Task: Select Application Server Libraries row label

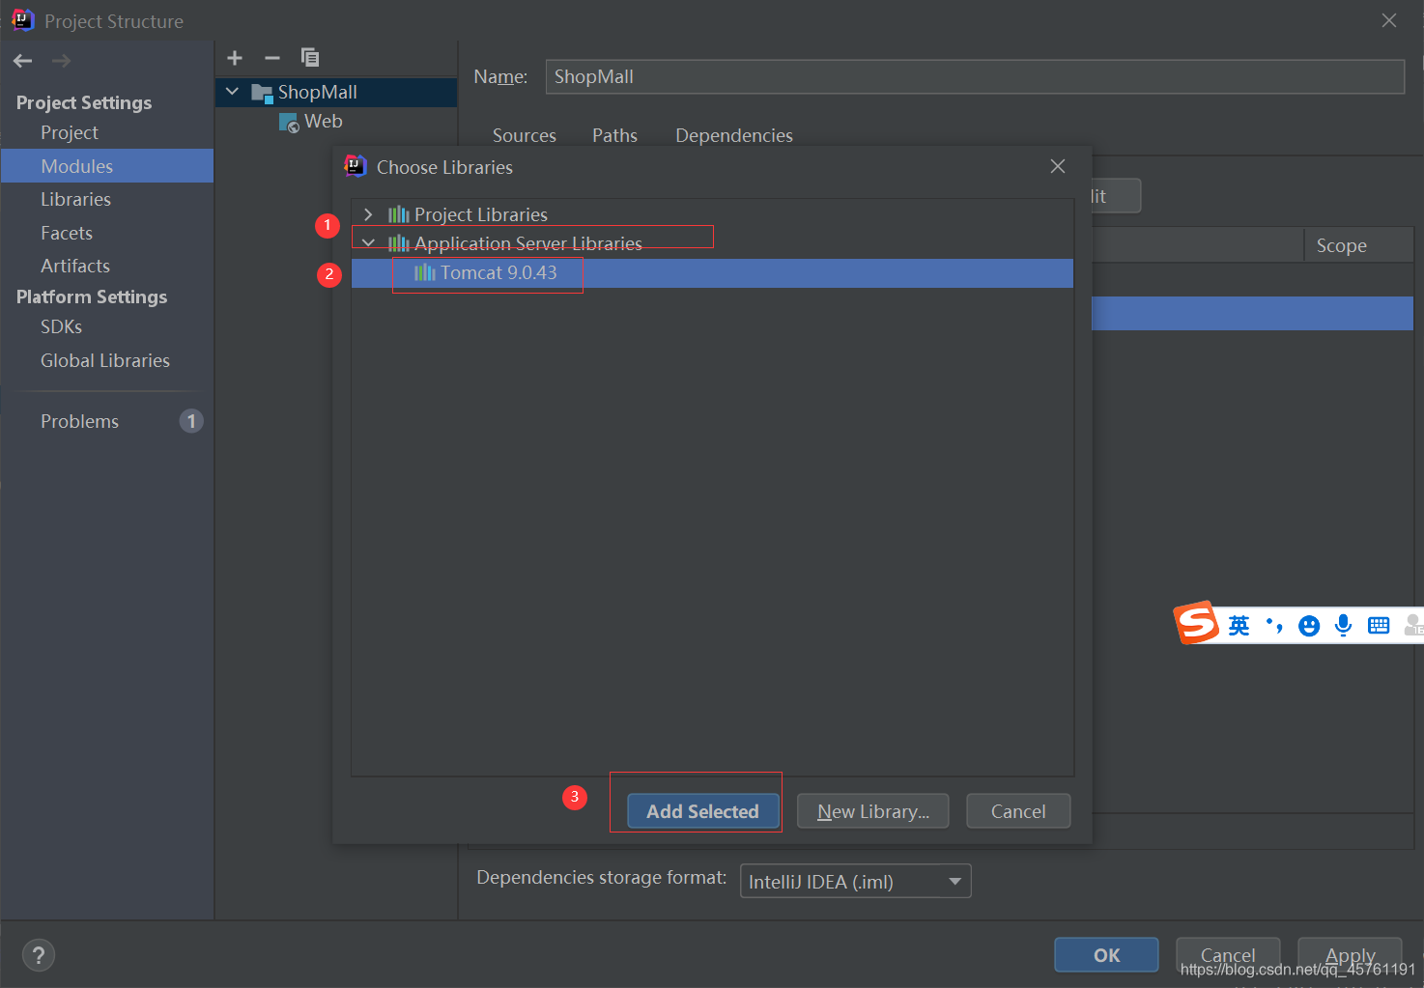Action: pos(528,243)
